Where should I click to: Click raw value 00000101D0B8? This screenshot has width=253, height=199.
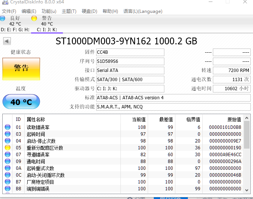[225, 127]
